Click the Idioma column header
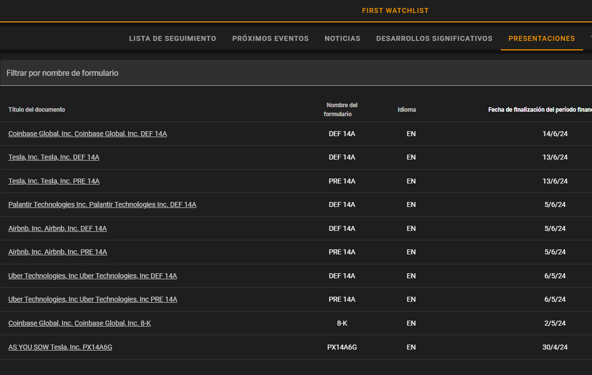 pyautogui.click(x=407, y=109)
